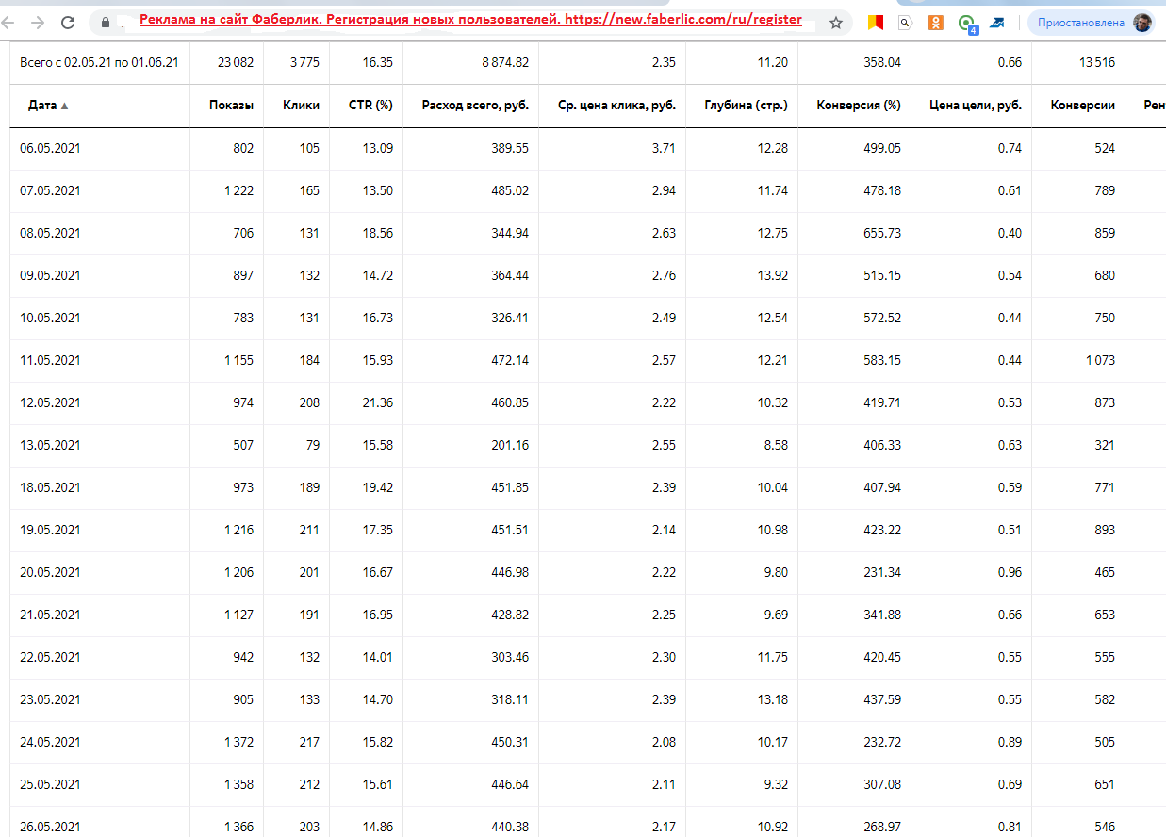The image size is (1166, 837).
Task: Click the Расход всего, руб. header
Action: (x=476, y=106)
